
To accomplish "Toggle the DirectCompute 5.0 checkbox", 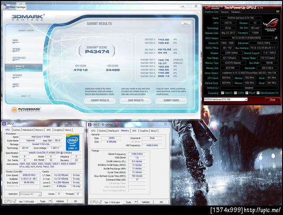I will (x=258, y=93).
